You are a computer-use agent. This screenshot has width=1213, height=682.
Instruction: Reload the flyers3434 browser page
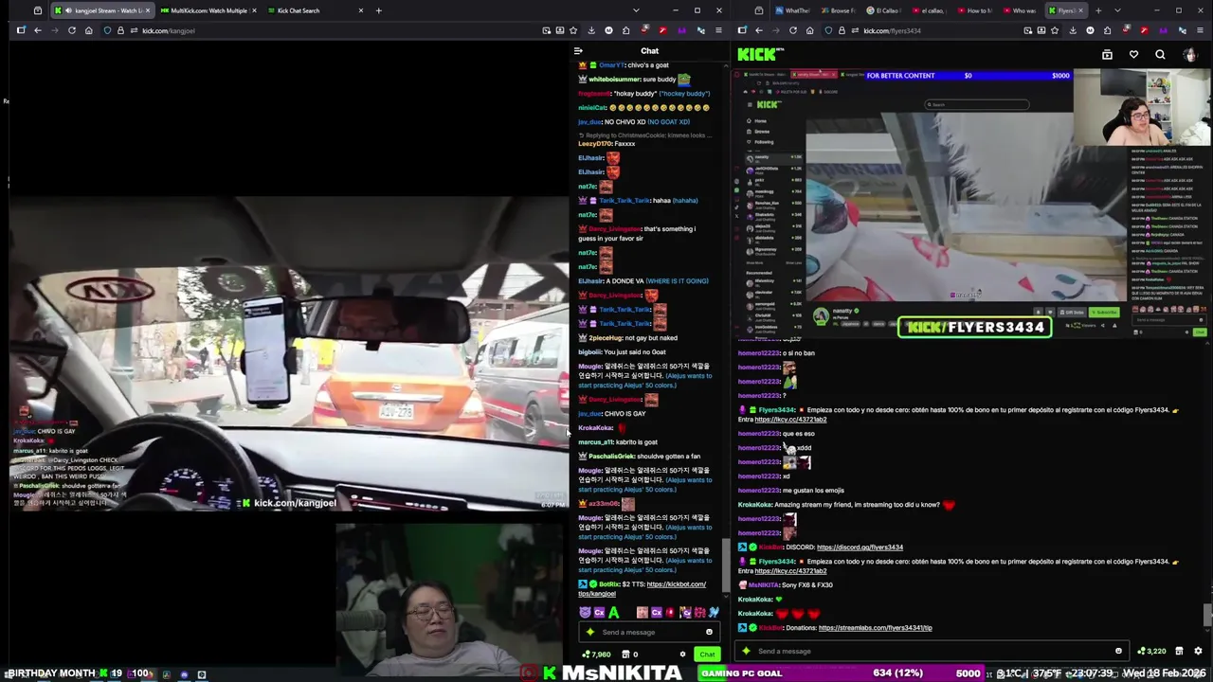point(792,30)
